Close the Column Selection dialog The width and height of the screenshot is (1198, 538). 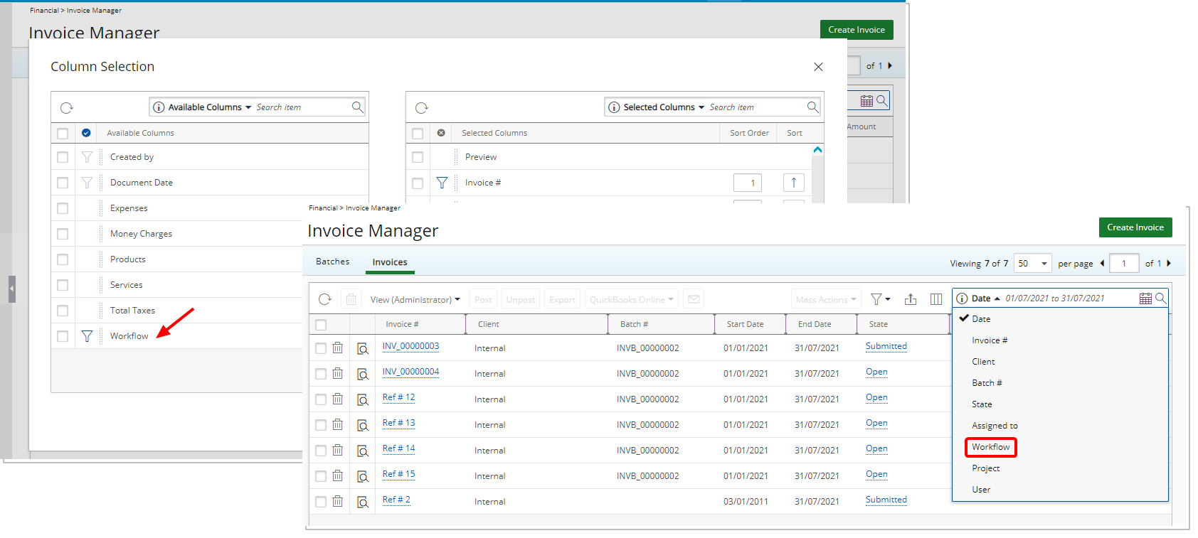click(818, 67)
